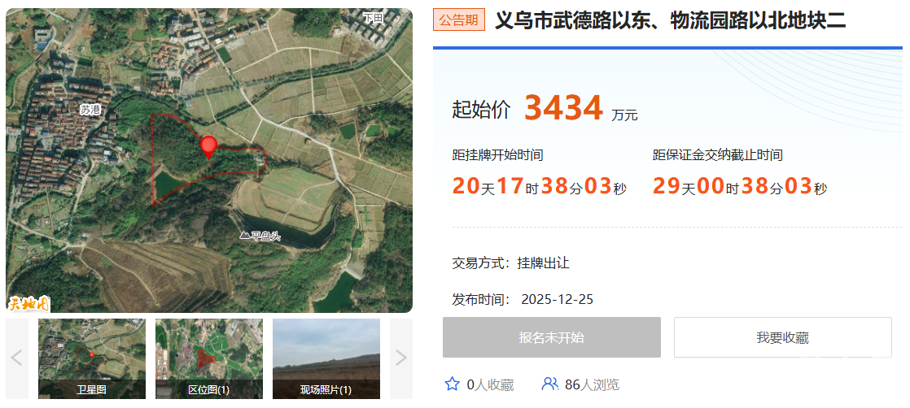
Task: Click the 公告期 status tag
Action: (458, 20)
